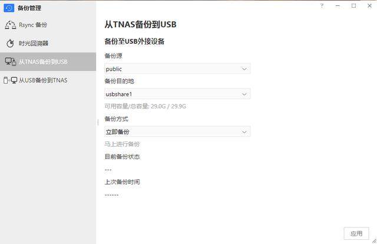The image size is (377, 244).
Task: Open help with the question mark icon
Action: click(322, 6)
